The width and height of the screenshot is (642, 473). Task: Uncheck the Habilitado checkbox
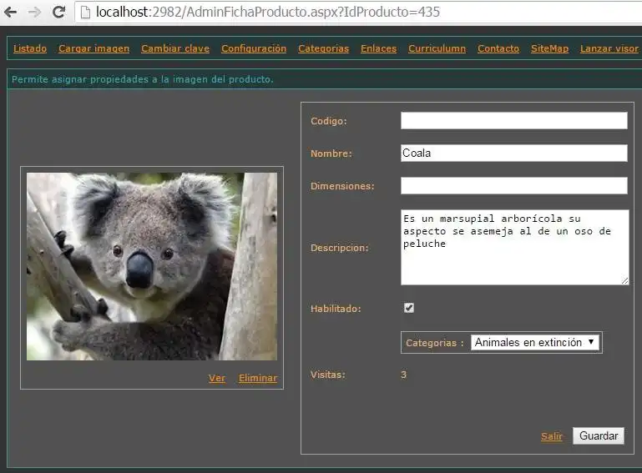pyautogui.click(x=408, y=308)
